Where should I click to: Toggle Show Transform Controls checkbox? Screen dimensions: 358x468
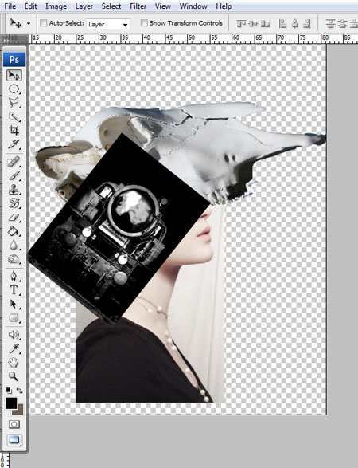coord(144,23)
